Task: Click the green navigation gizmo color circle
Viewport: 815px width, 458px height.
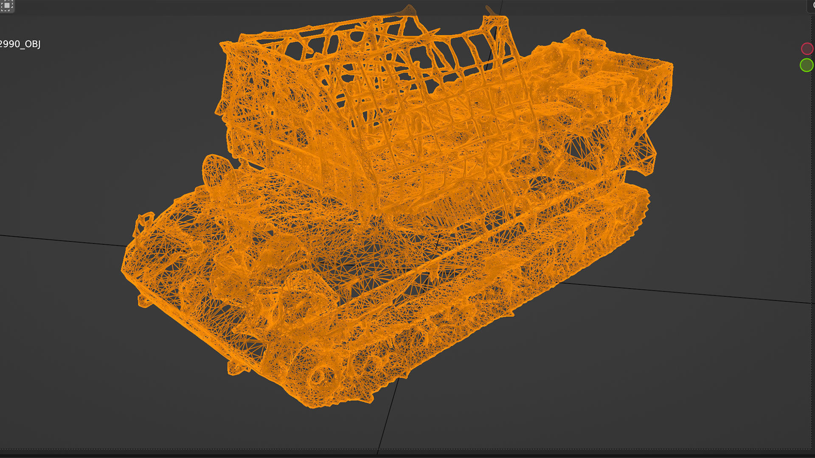Action: coord(807,65)
